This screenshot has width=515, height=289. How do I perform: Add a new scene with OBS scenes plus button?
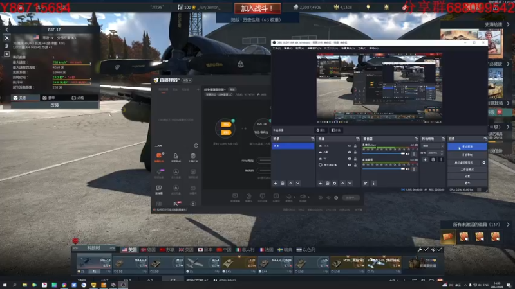pyautogui.click(x=276, y=184)
